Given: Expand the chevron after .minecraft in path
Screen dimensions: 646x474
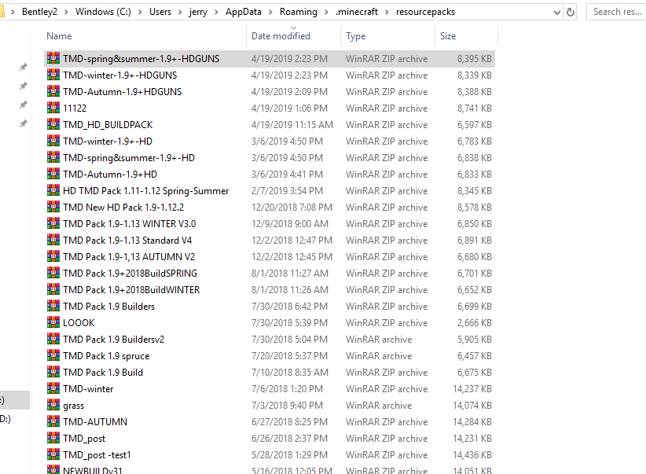Looking at the screenshot, I should [x=387, y=13].
